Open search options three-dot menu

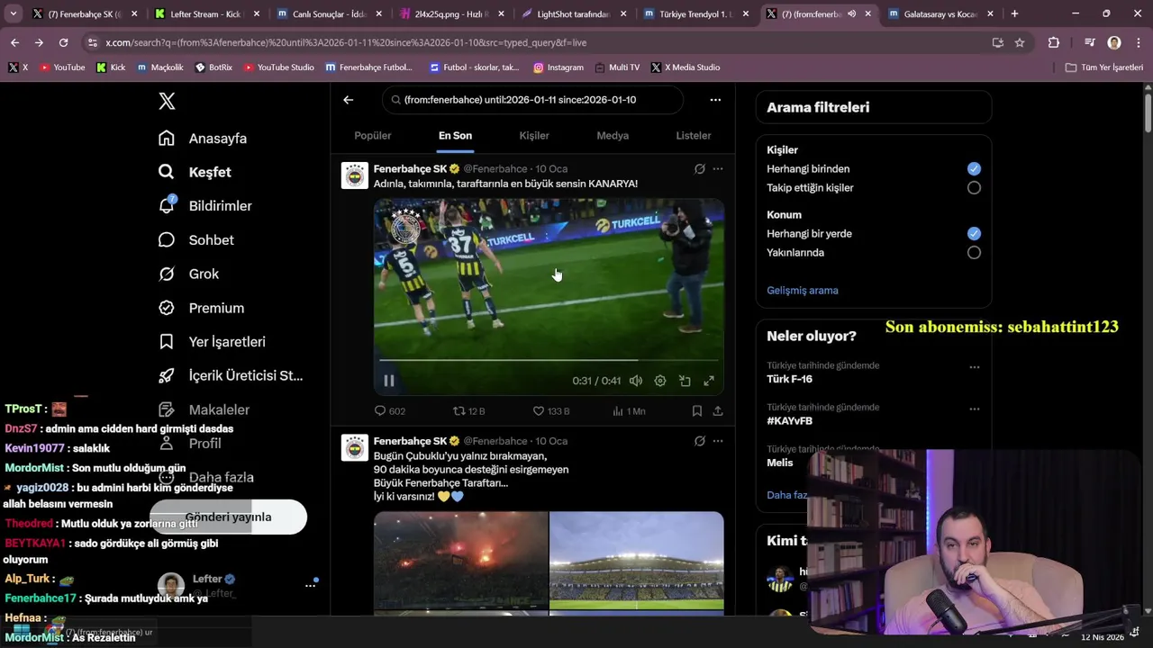coord(715,100)
